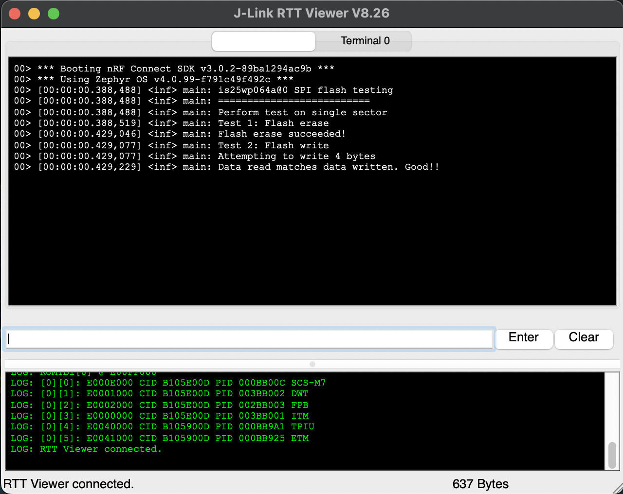This screenshot has width=623, height=494.
Task: Focus the command text input field
Action: (x=249, y=339)
